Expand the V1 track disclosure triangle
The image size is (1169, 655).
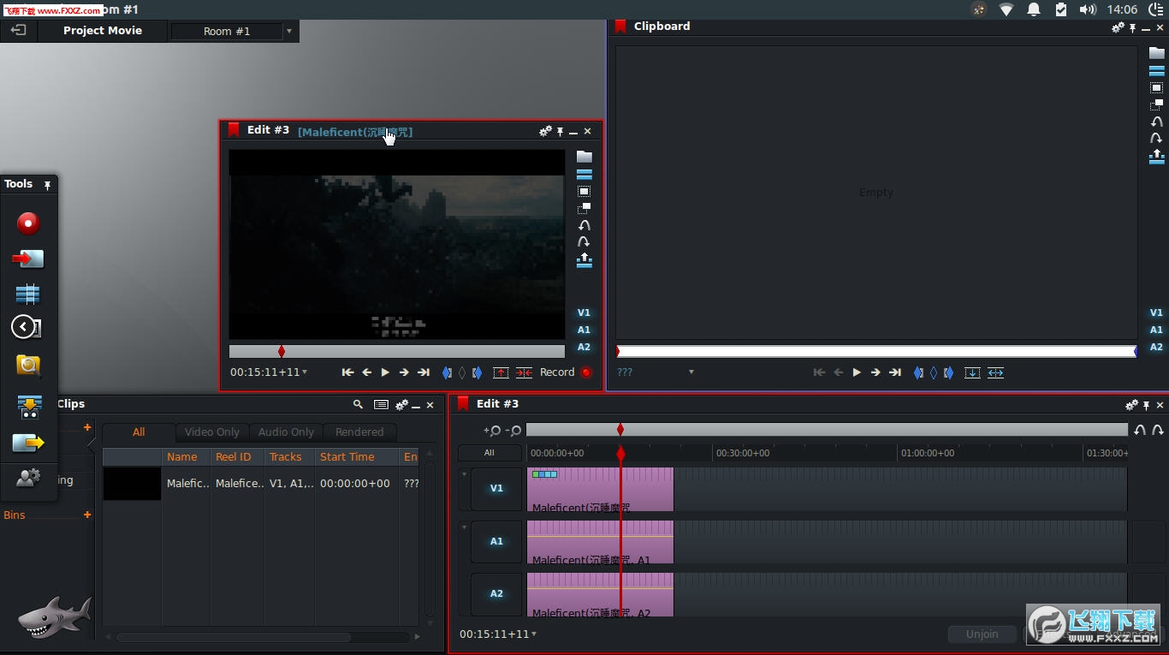pos(465,474)
